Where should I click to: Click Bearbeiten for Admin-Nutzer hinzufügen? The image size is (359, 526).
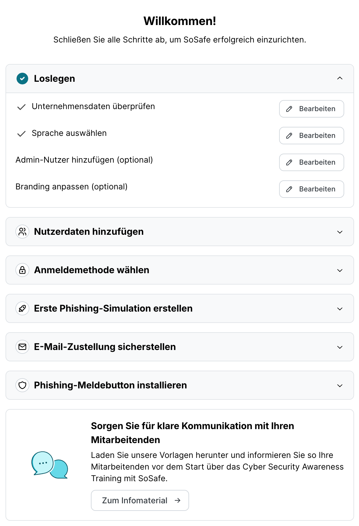[x=311, y=162]
